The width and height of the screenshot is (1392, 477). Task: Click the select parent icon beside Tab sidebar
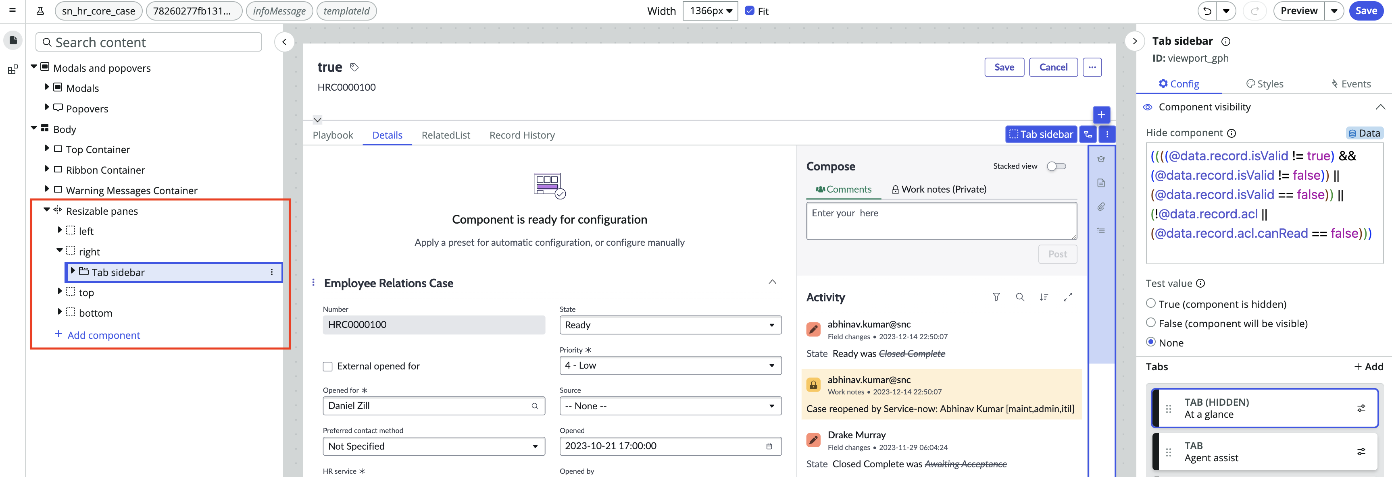(x=1088, y=135)
